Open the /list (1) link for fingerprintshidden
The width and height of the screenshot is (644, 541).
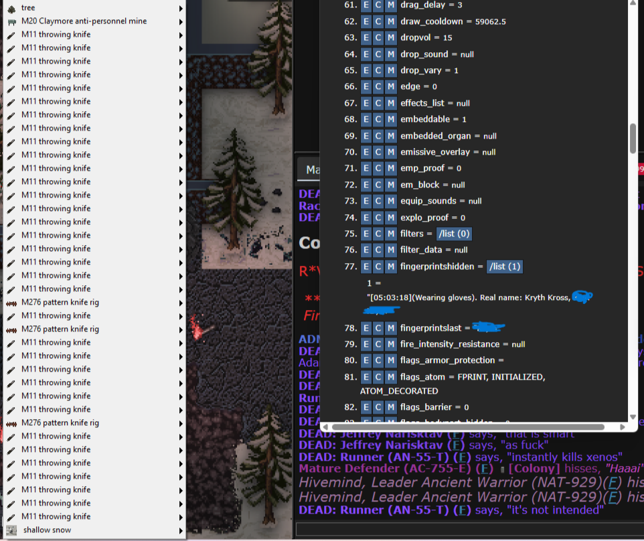(x=504, y=266)
